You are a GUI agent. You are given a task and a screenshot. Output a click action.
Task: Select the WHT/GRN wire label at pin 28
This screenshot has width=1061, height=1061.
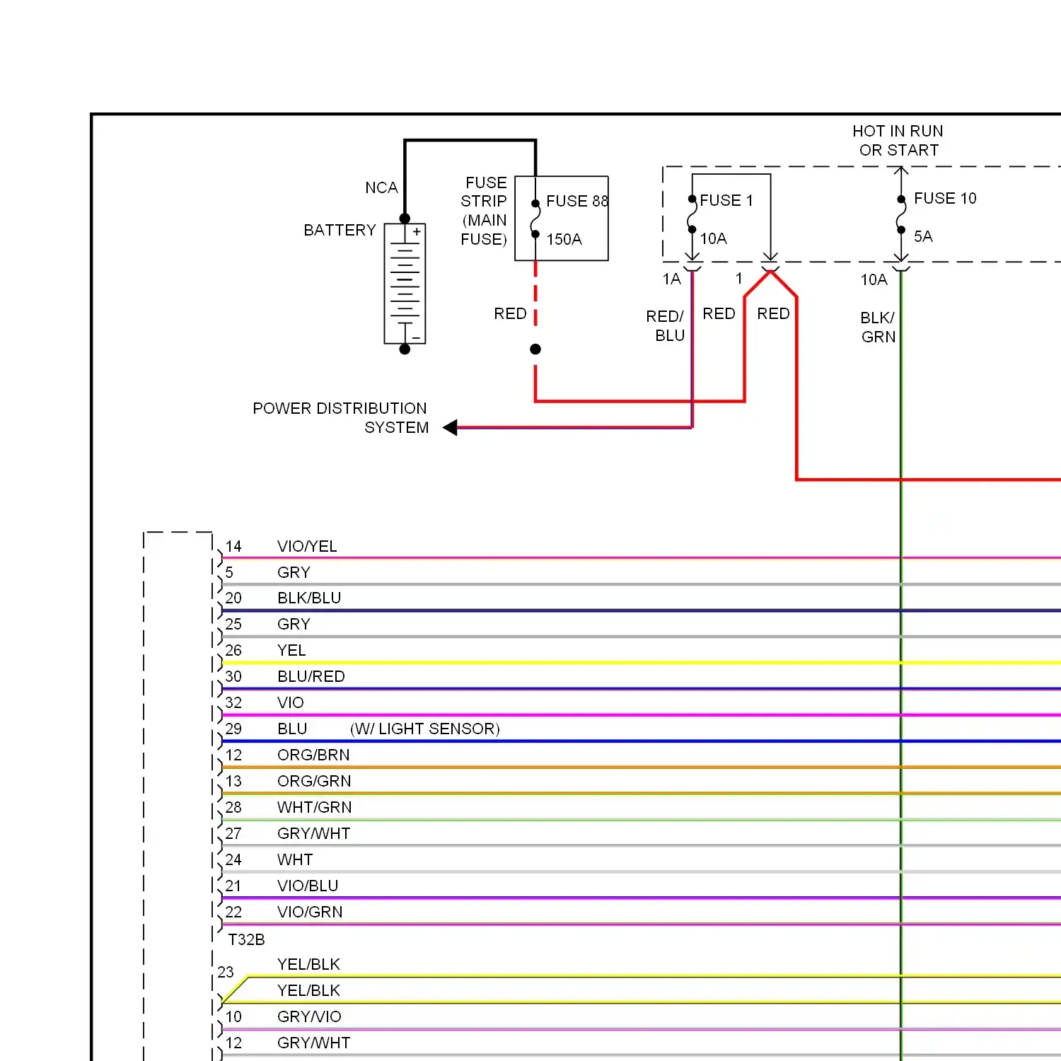tap(315, 808)
